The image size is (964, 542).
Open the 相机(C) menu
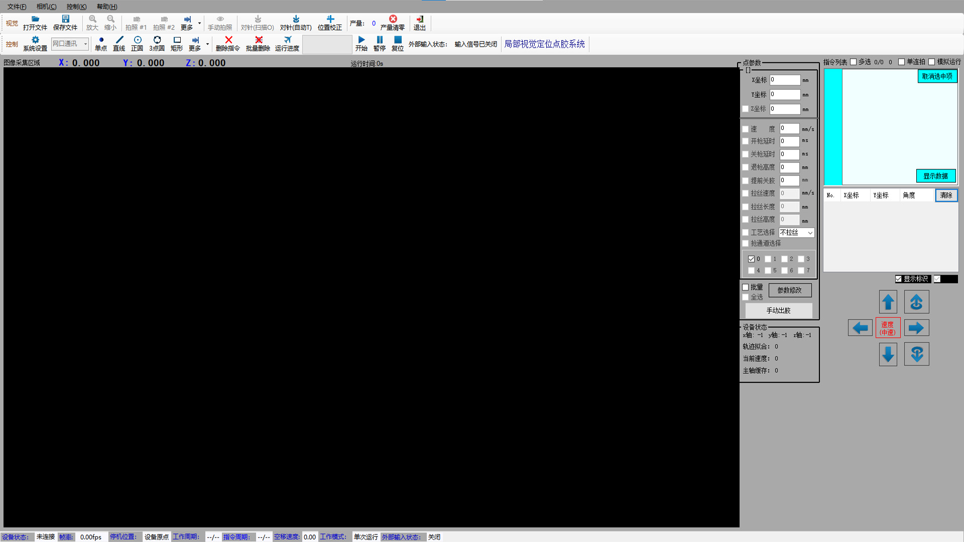point(46,7)
